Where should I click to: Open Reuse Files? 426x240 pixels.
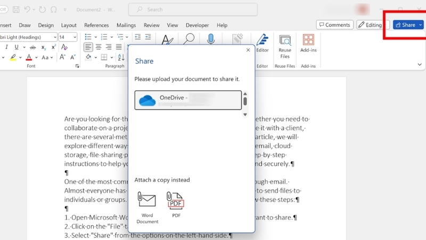285,46
